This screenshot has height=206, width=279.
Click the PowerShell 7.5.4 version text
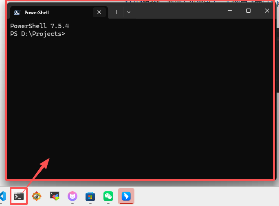click(40, 26)
